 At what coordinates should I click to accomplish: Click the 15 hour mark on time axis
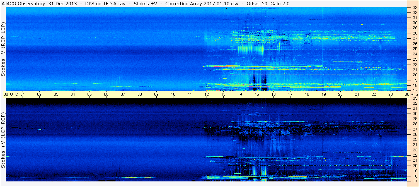[x=257, y=95]
